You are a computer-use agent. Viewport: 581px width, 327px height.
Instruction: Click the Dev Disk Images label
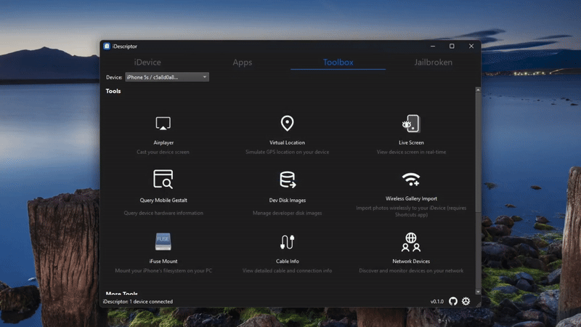coord(287,201)
